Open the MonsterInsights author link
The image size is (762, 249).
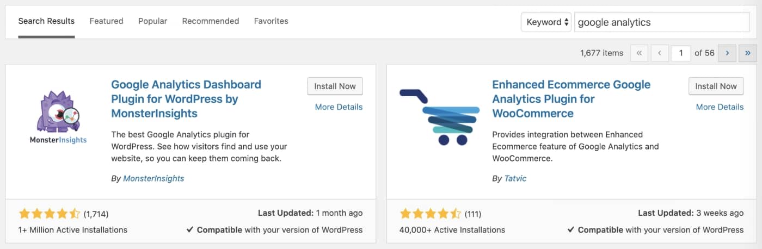tap(153, 178)
